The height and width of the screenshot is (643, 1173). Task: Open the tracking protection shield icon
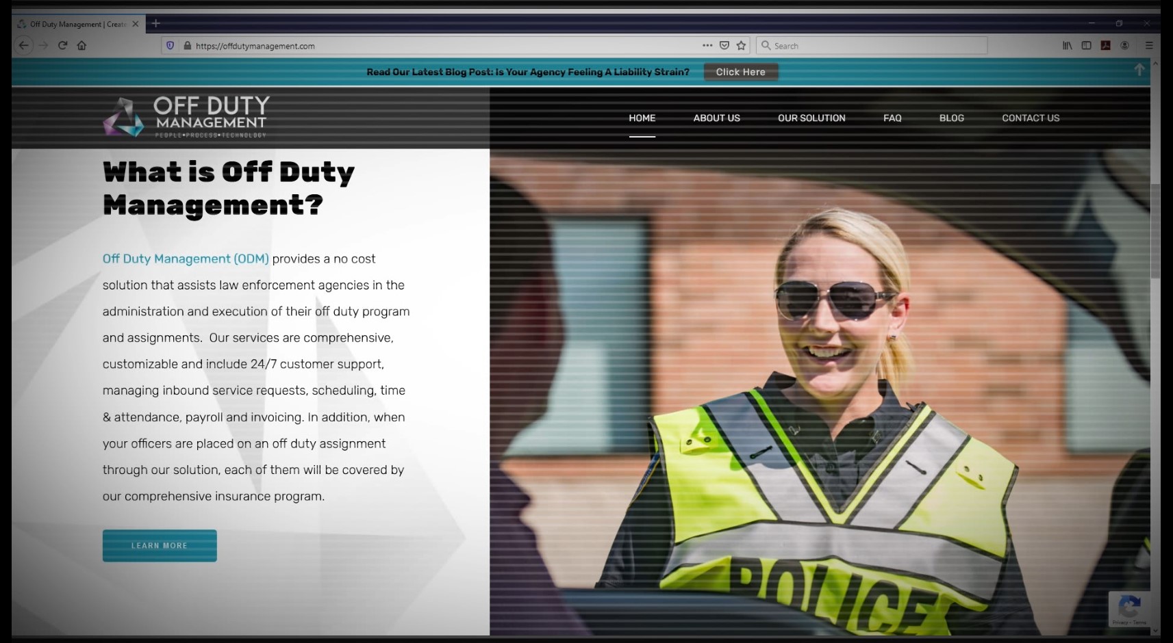(171, 46)
